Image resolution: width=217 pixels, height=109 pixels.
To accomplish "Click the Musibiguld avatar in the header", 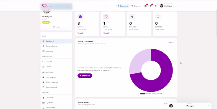I will [x=161, y=6].
